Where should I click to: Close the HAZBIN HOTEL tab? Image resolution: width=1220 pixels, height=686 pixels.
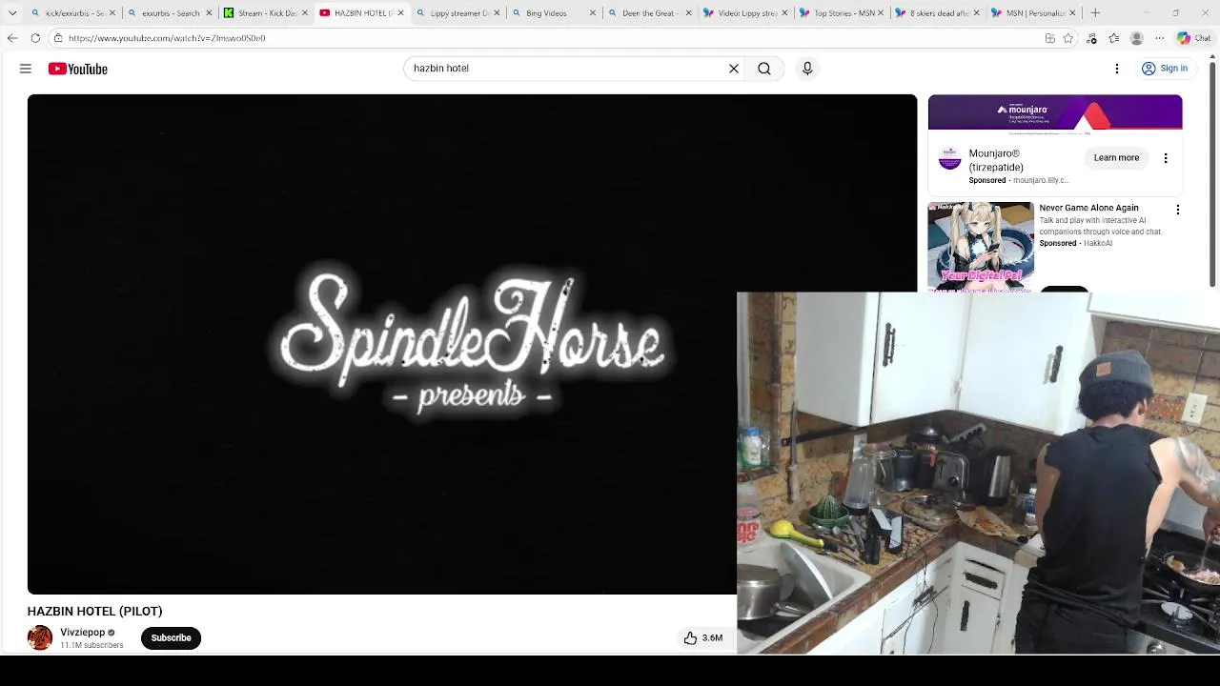401,13
